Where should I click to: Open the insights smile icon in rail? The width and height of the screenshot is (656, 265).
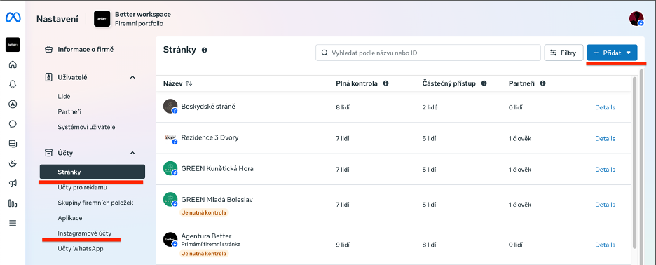pos(13,163)
